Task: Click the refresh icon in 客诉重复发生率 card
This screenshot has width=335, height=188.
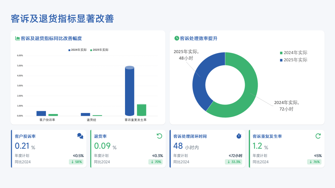Action: 318,136
